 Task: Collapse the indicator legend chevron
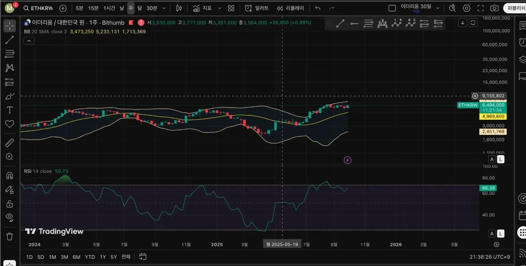point(28,41)
